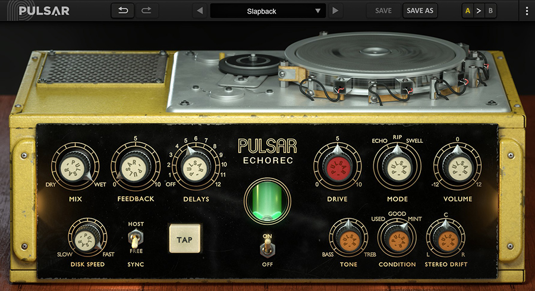Flip the Host/Free sync switch

pyautogui.click(x=136, y=241)
